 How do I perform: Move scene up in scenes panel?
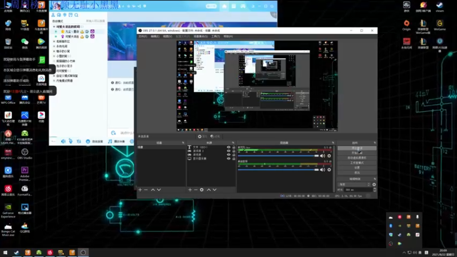coord(153,190)
